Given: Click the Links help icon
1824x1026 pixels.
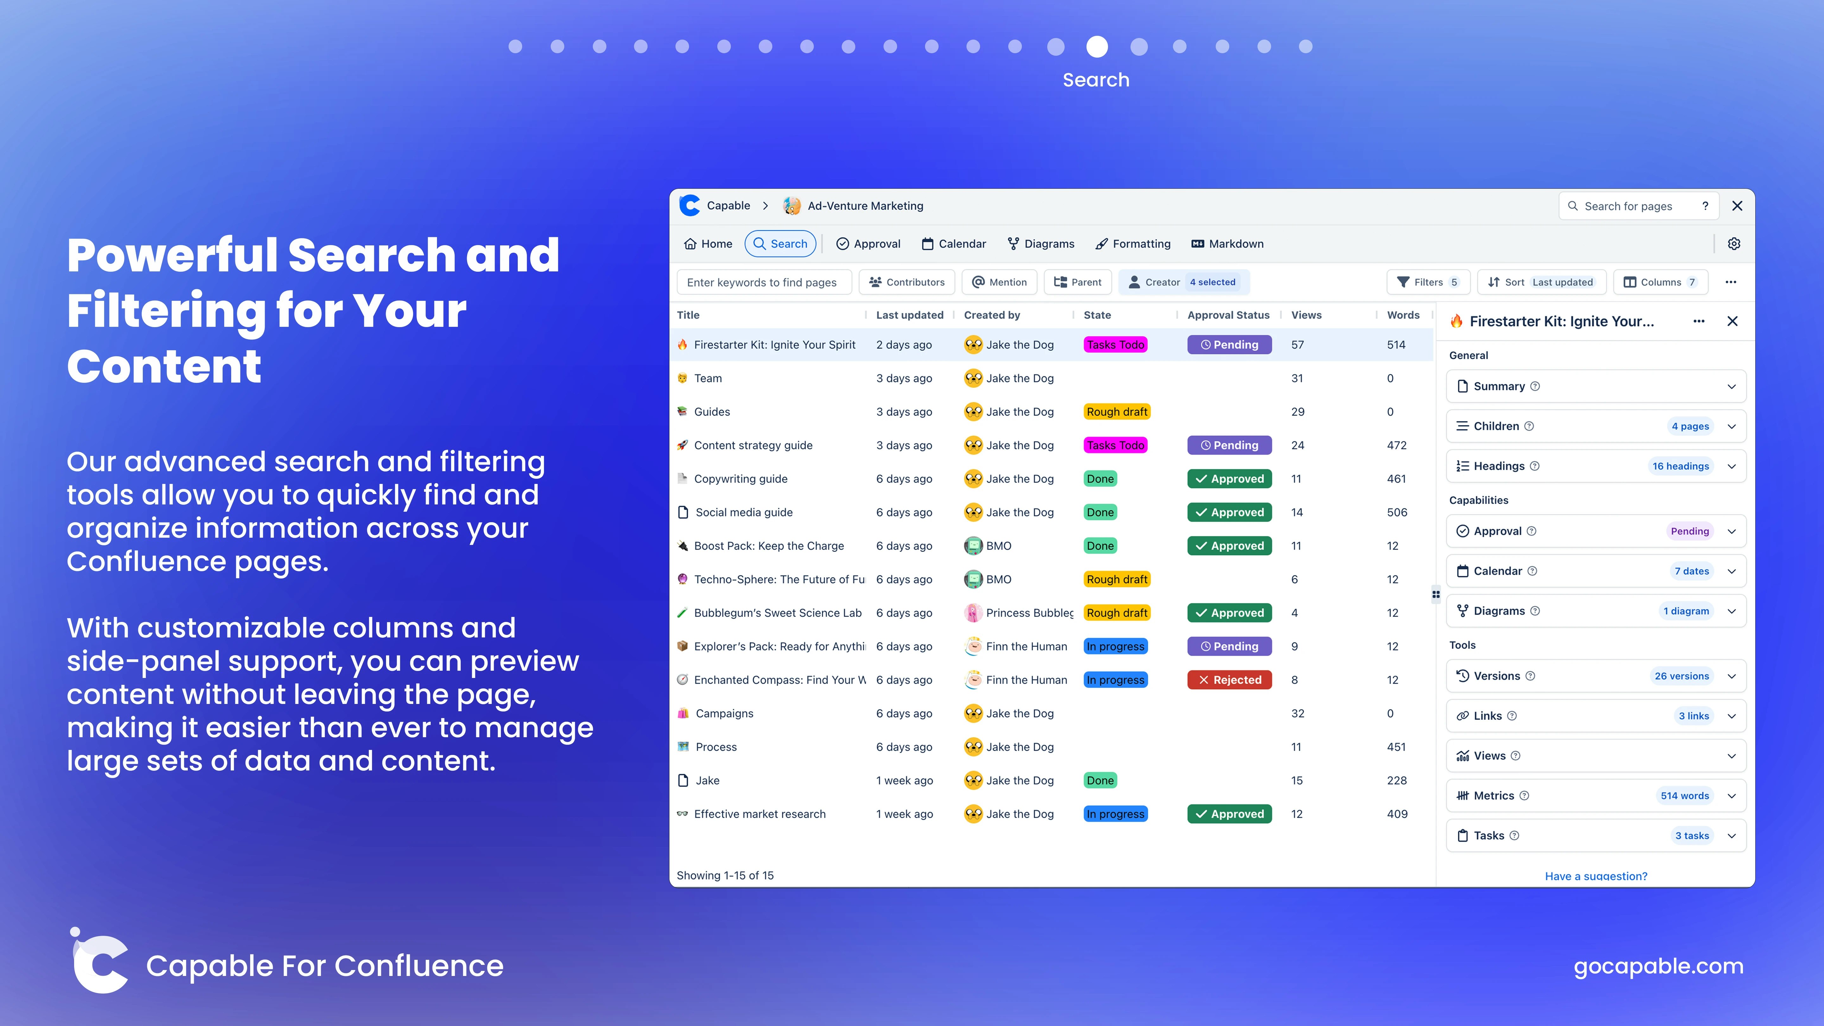Looking at the screenshot, I should pyautogui.click(x=1512, y=716).
